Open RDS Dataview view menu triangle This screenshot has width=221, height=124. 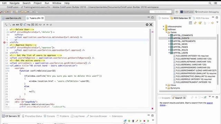coord(217,22)
